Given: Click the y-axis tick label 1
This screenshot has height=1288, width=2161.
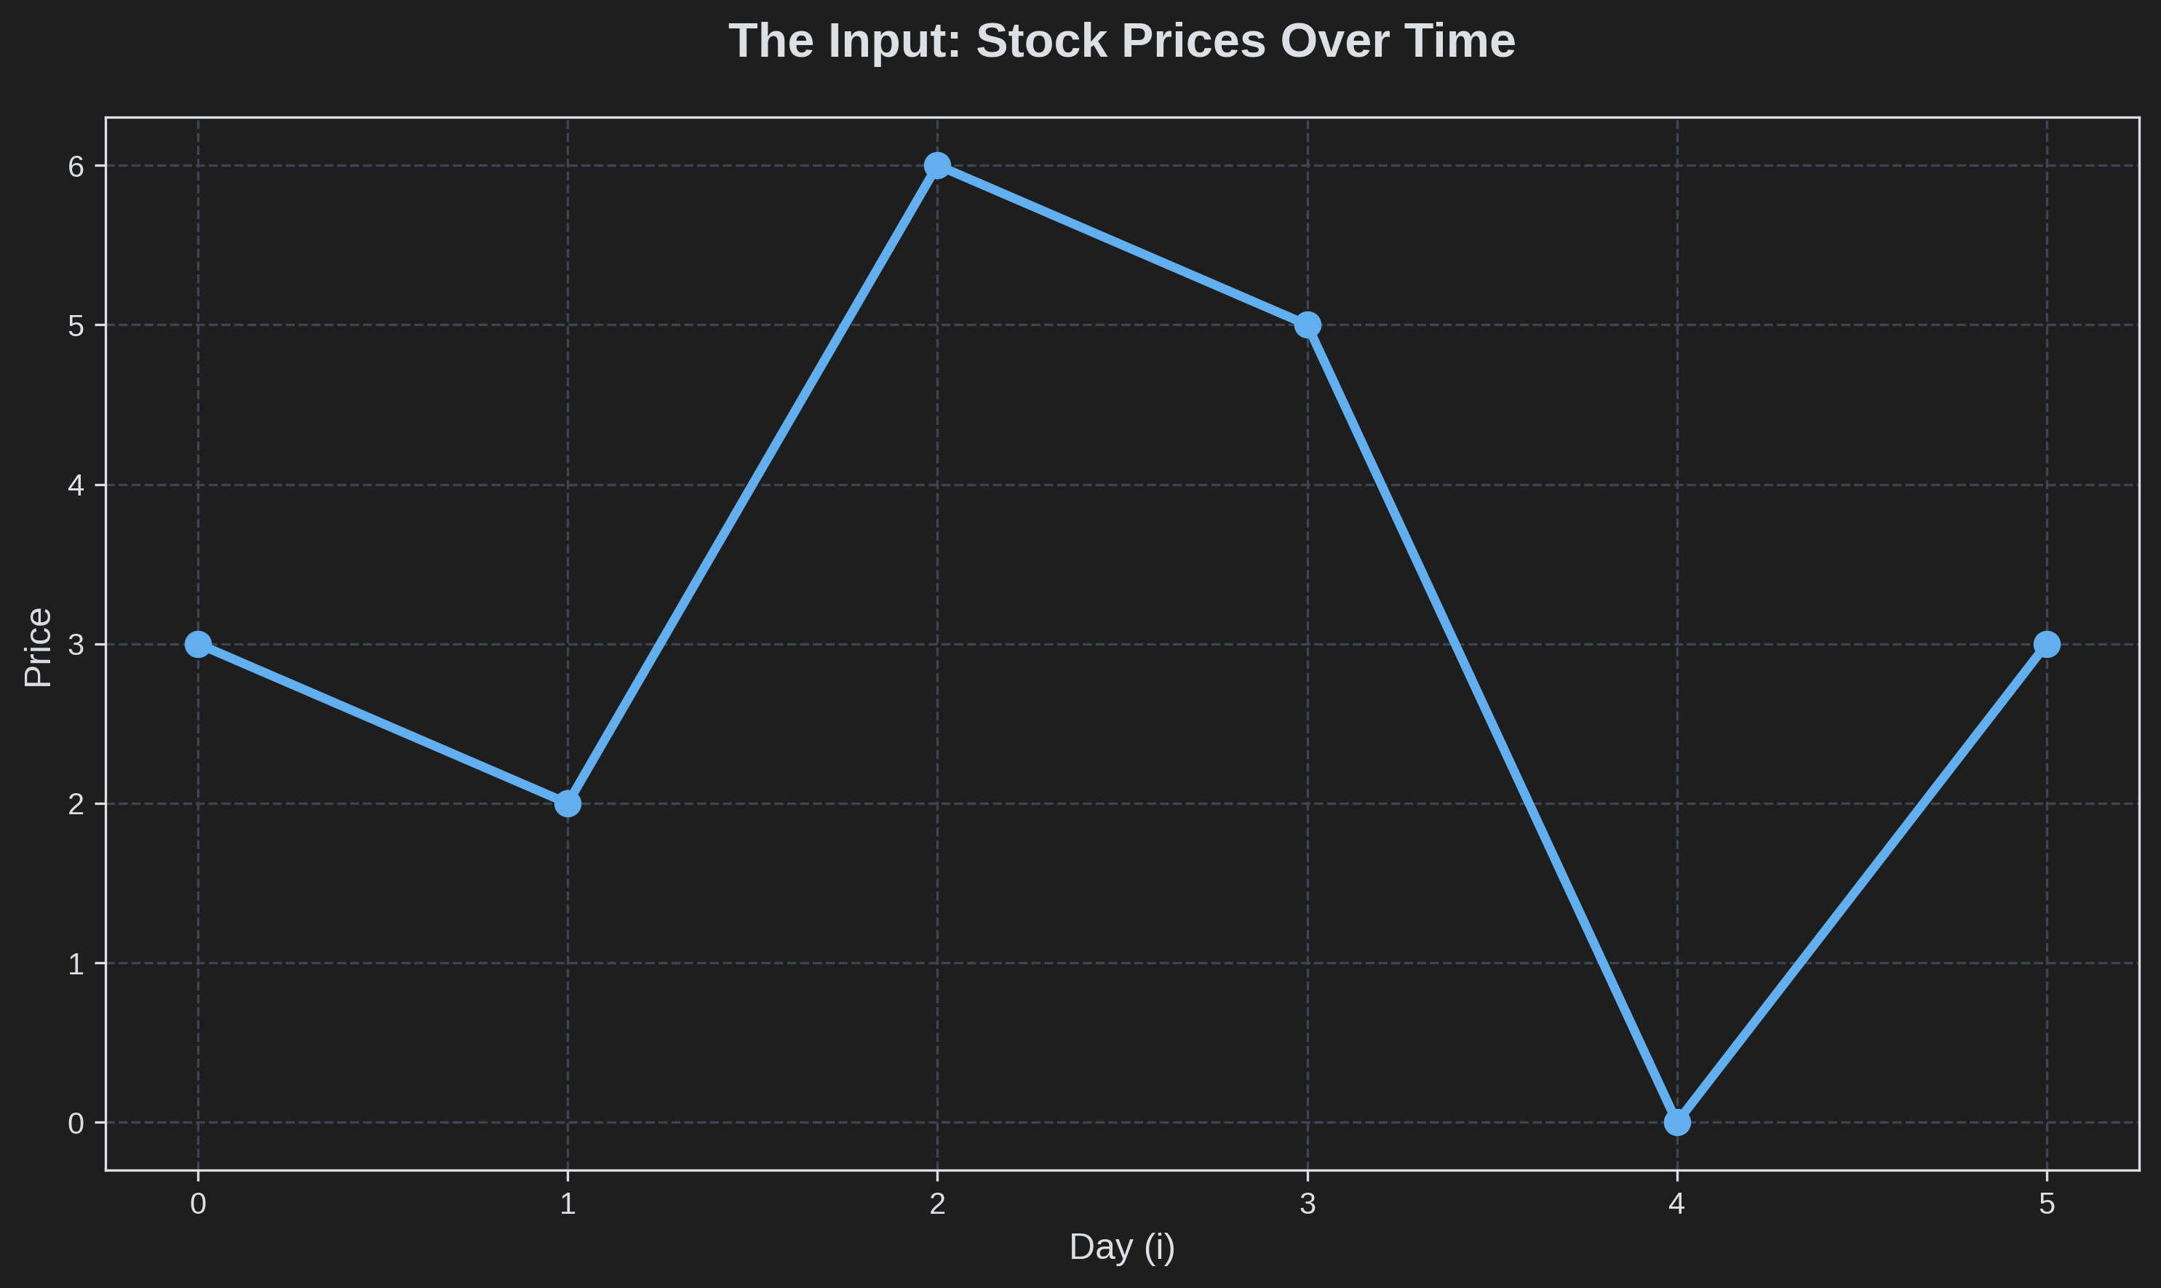Looking at the screenshot, I should (x=76, y=963).
